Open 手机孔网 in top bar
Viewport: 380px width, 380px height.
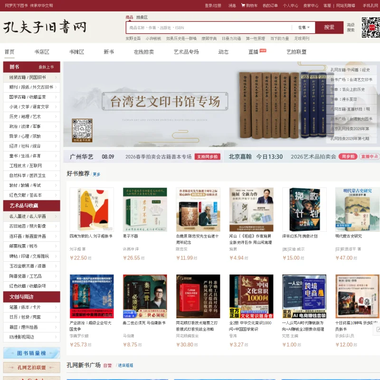370,5
